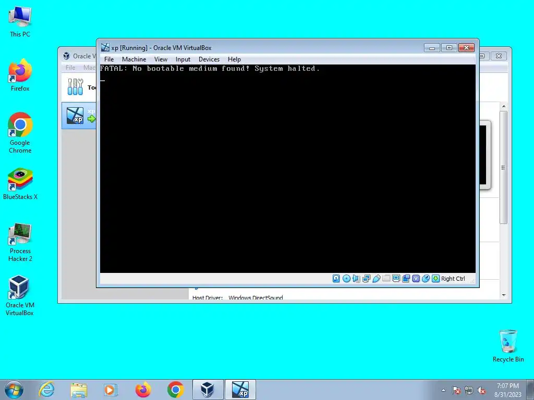Click the mouse integration status icon

[426, 279]
